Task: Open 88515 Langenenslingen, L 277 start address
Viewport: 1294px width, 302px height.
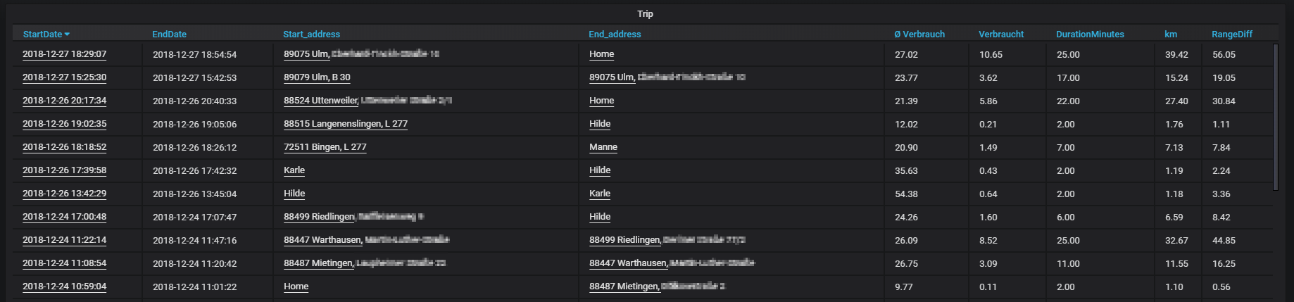Action: [346, 124]
